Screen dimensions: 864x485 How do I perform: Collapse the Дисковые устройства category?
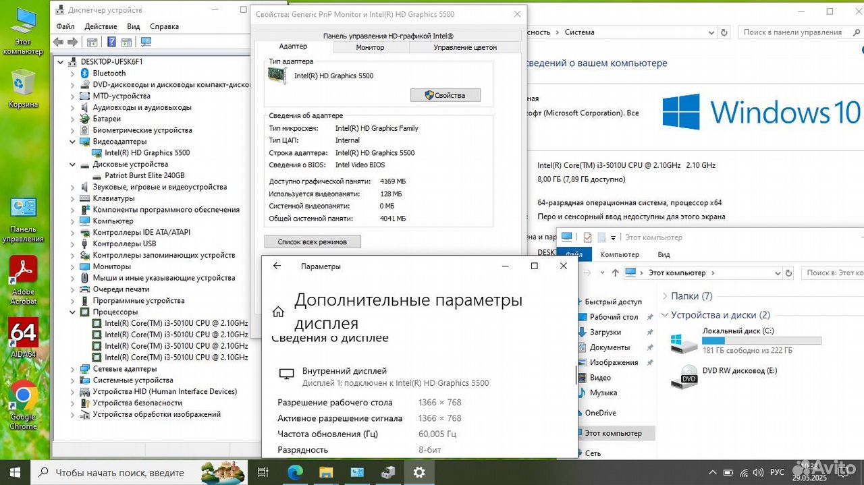(73, 165)
